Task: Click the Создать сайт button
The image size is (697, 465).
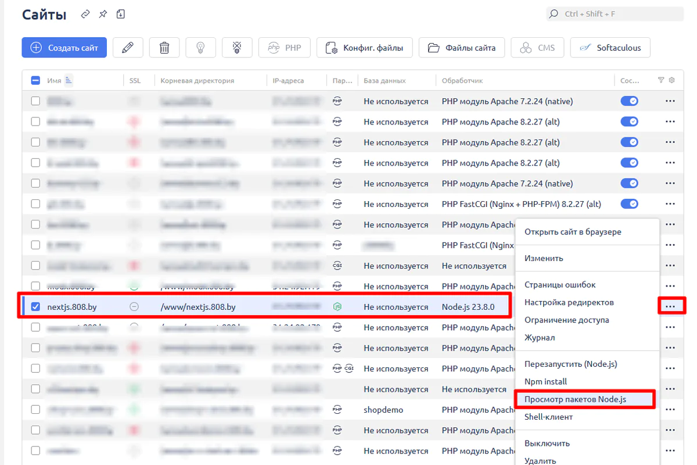Action: click(64, 48)
